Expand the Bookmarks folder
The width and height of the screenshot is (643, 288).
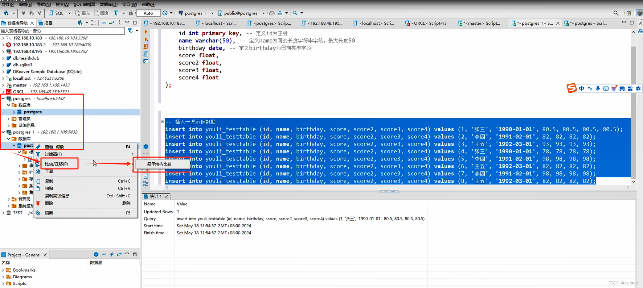click(3, 270)
